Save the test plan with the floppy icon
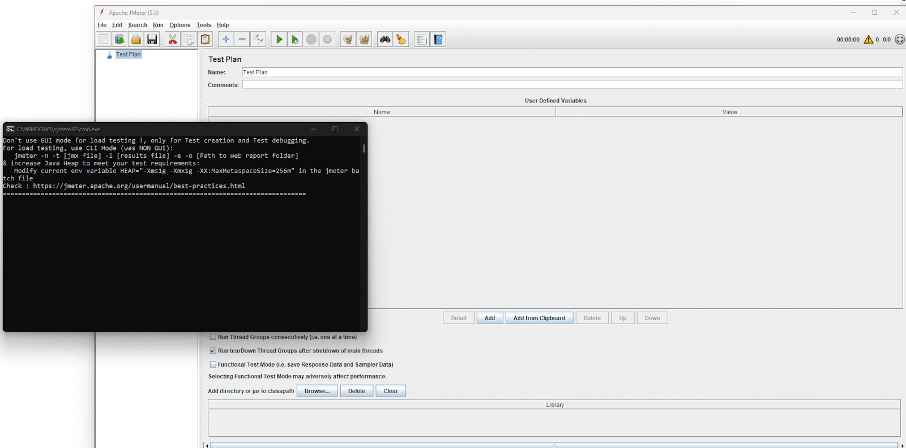This screenshot has width=906, height=448. 152,39
